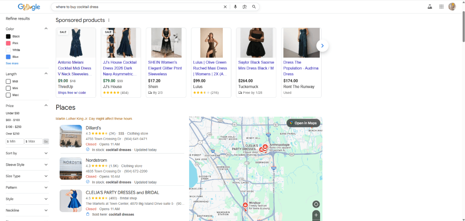Click the Saylor black mini dress image
Image resolution: width=465 pixels, height=221 pixels.
(x=256, y=43)
